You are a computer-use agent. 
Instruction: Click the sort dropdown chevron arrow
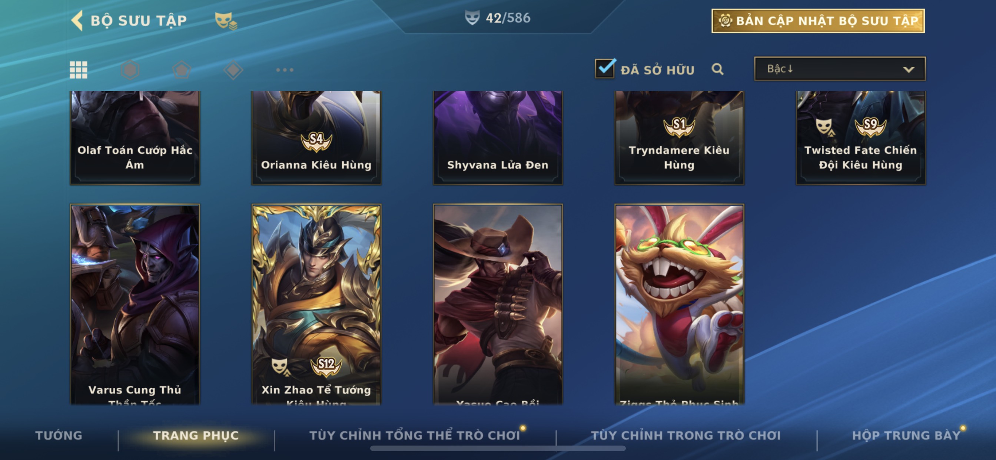click(909, 70)
